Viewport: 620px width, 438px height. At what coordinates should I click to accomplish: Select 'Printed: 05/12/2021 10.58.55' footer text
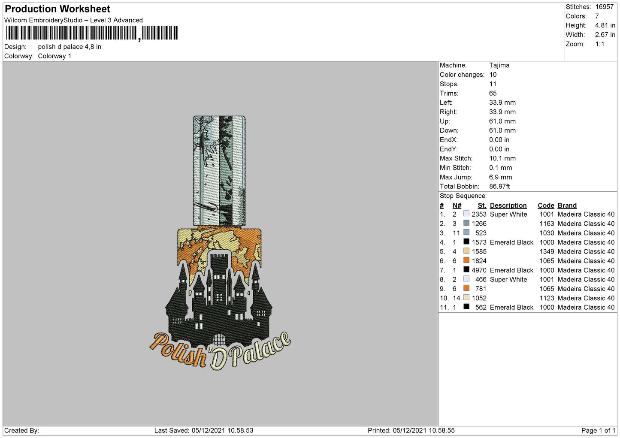(x=411, y=431)
